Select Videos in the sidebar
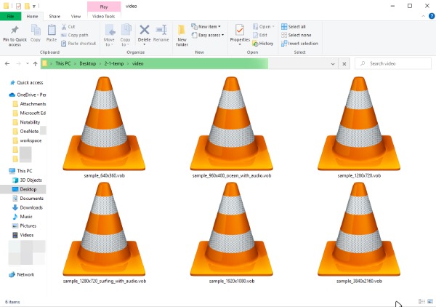 tap(23, 235)
